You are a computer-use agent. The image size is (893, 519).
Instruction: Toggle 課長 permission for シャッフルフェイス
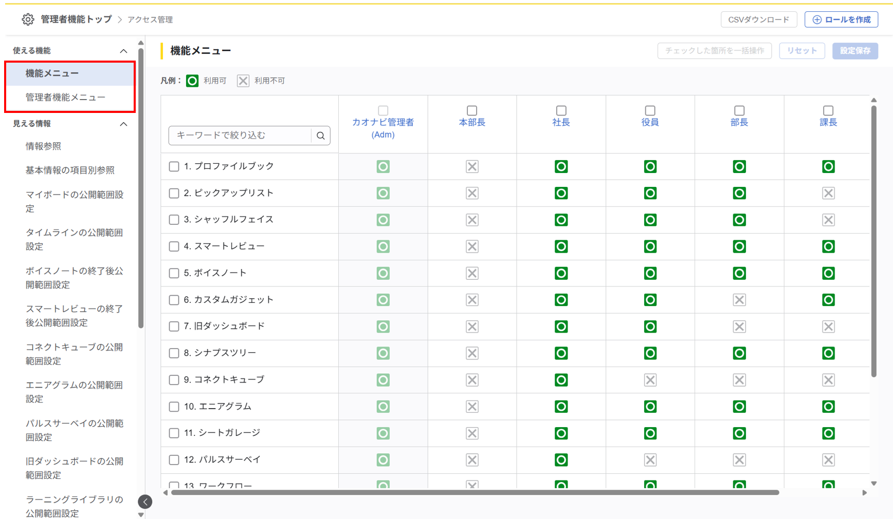click(x=828, y=220)
